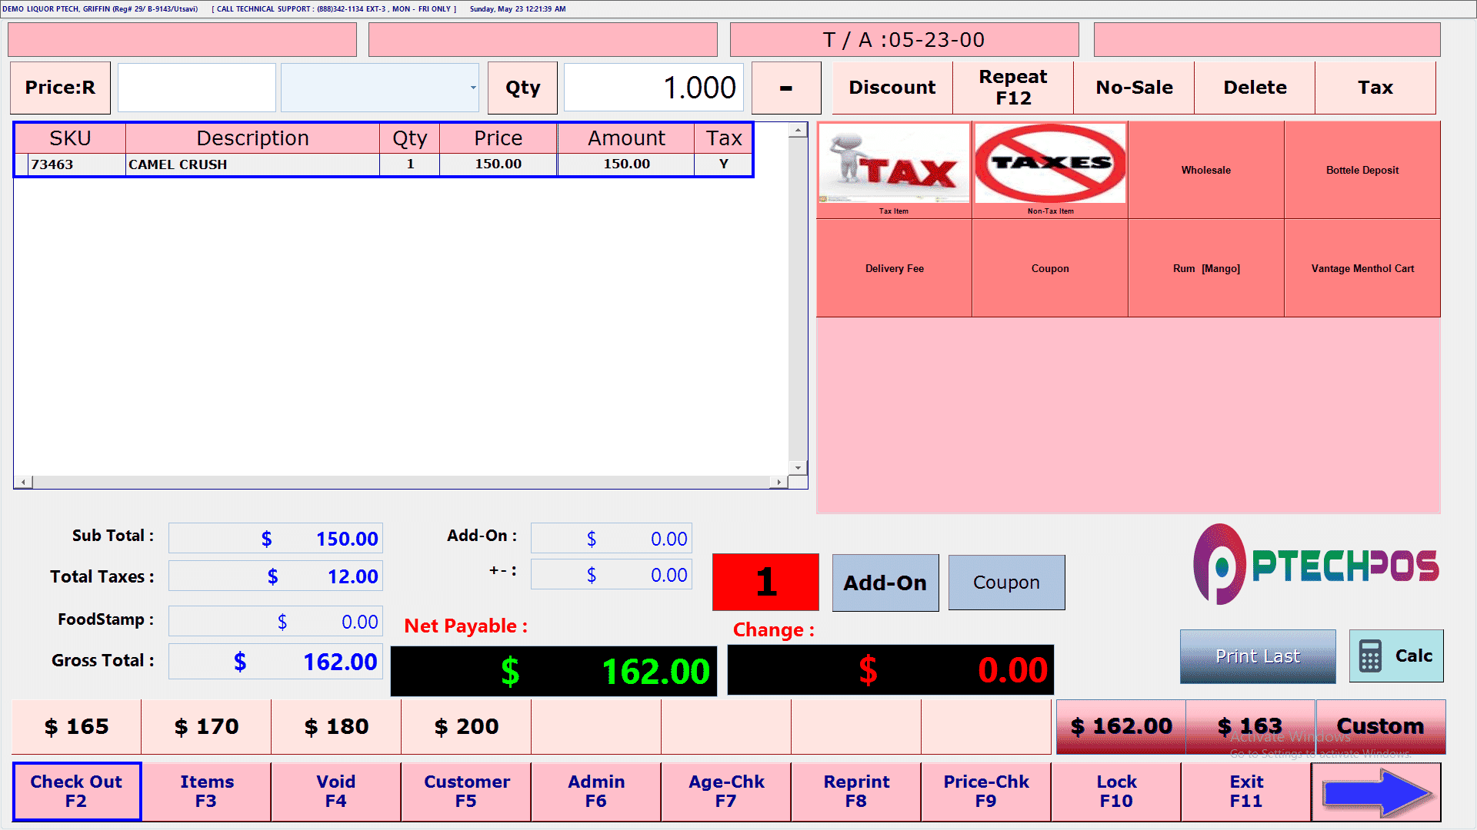Click the Discount button
This screenshot has width=1477, height=830.
(892, 88)
